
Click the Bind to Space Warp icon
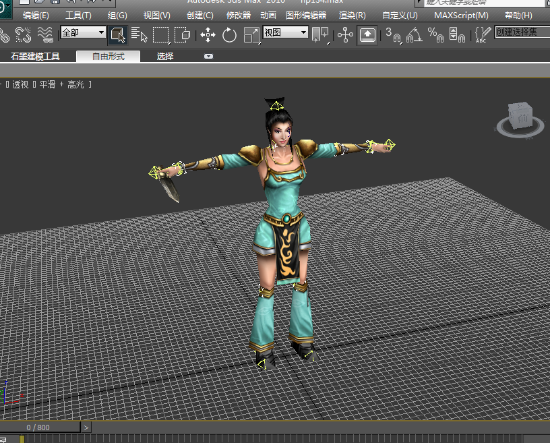(x=45, y=35)
